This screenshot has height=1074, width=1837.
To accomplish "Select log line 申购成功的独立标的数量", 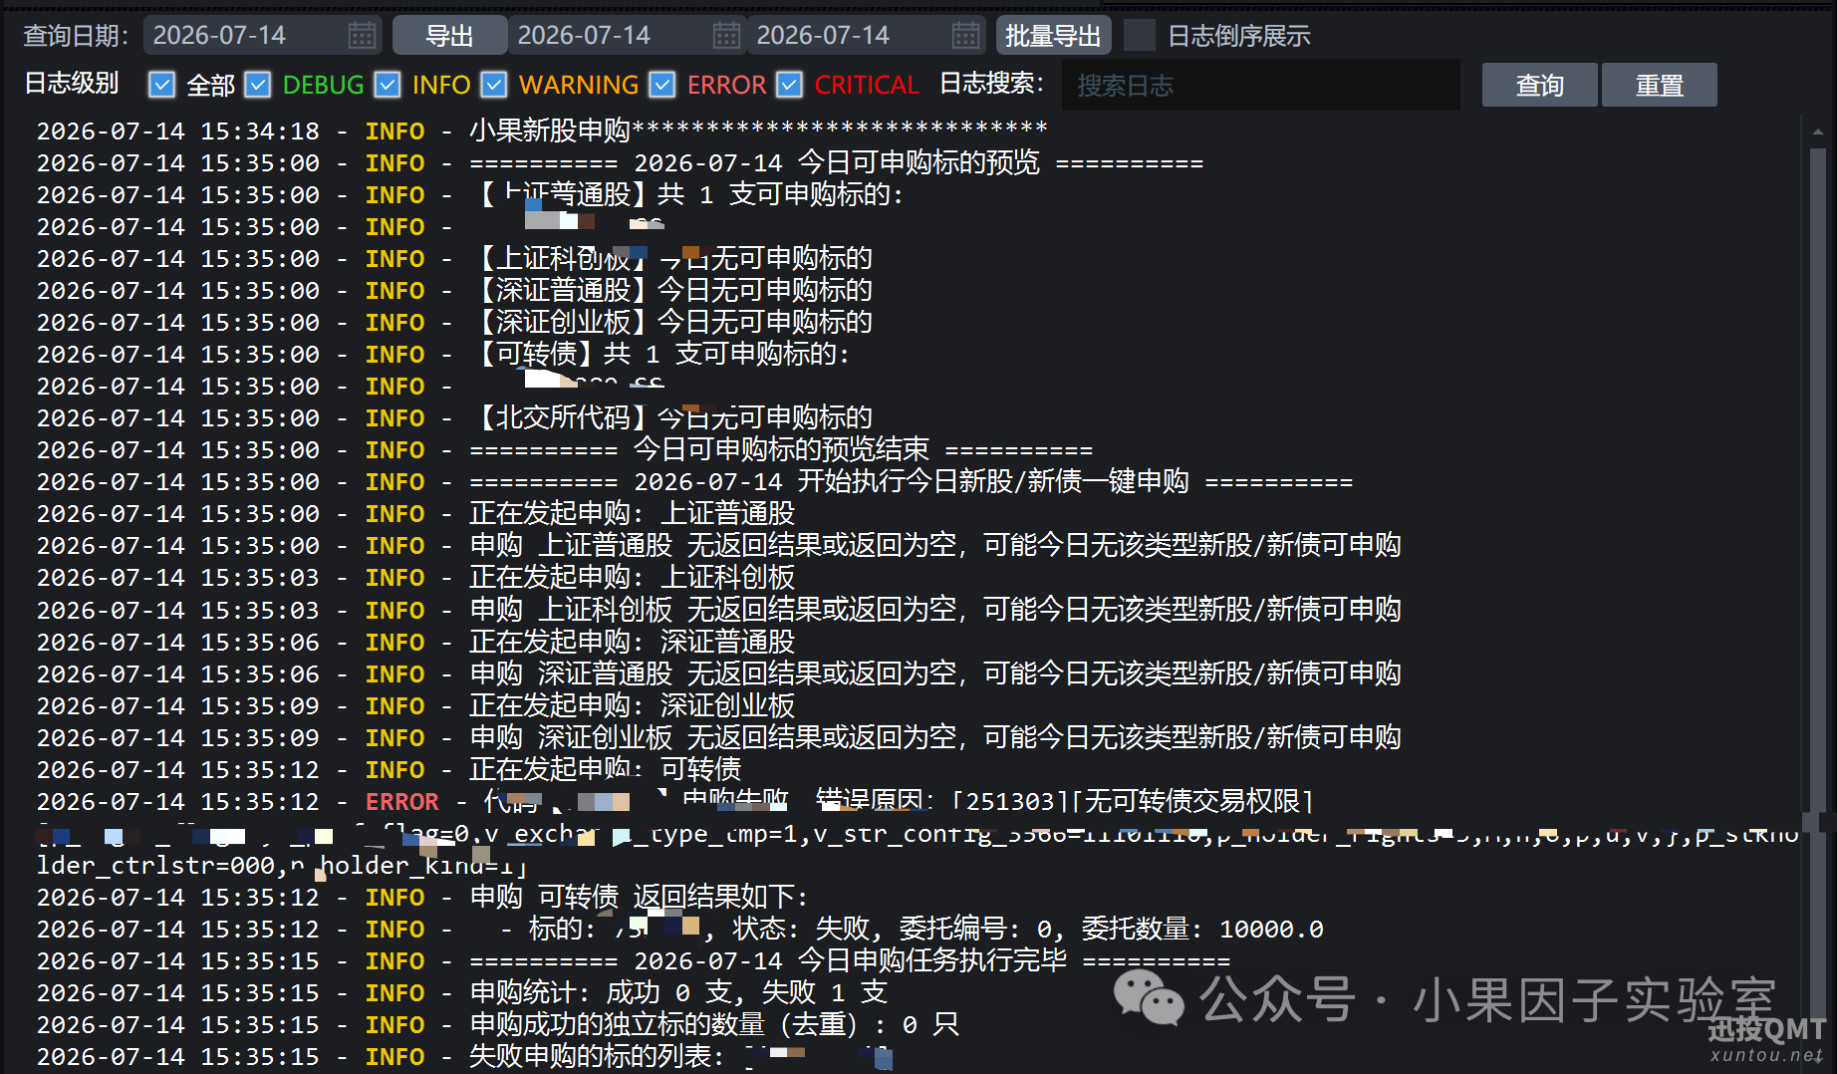I will (x=498, y=1024).
